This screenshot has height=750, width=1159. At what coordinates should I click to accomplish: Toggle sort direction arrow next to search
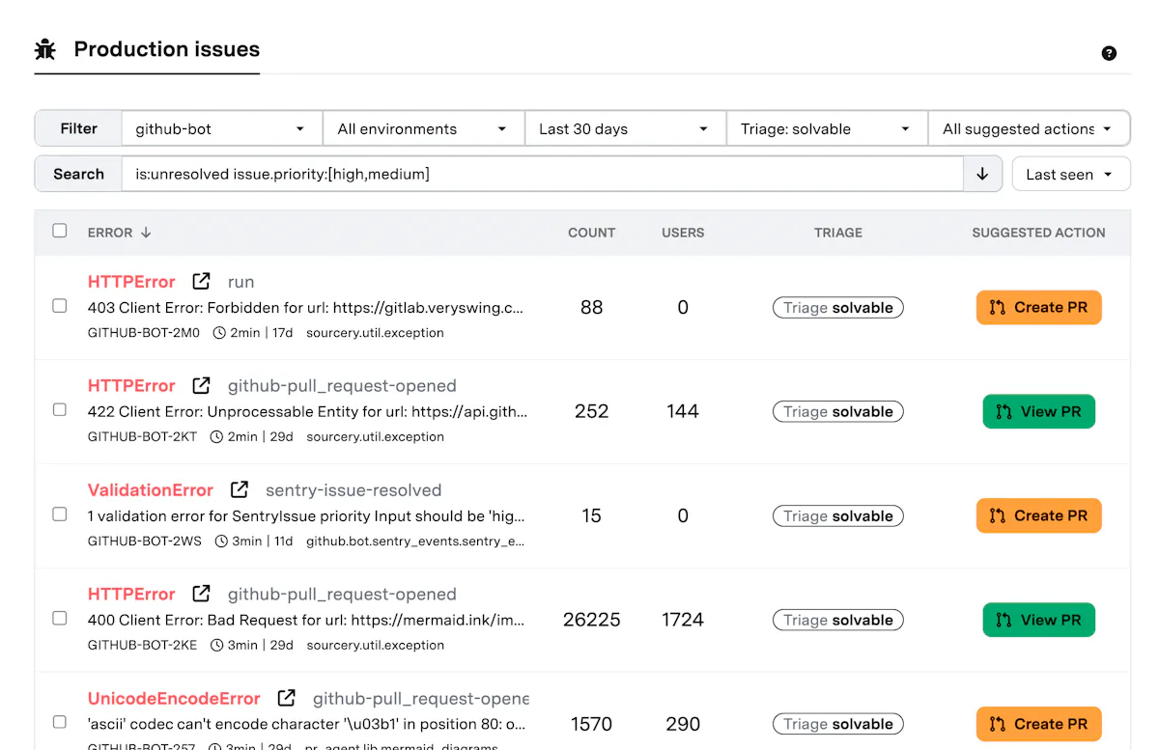click(982, 175)
